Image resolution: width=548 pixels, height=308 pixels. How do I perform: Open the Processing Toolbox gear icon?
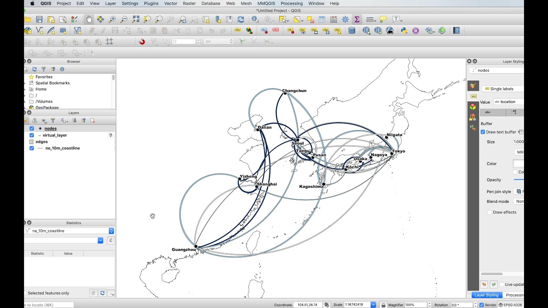click(345, 19)
